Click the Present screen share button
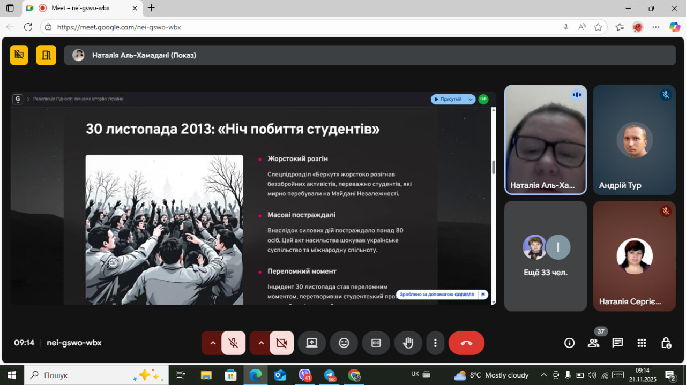 coord(312,343)
